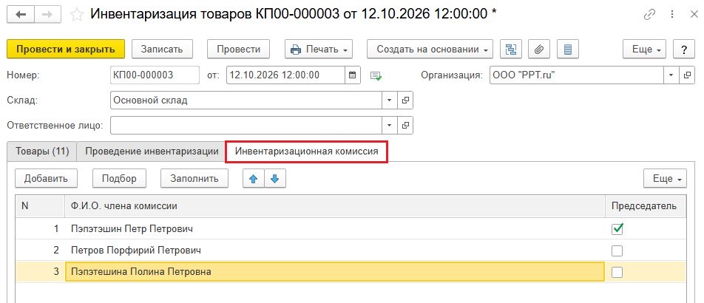Open the Печать dropdown menu
Image resolution: width=704 pixels, height=303 pixels.
(x=319, y=50)
